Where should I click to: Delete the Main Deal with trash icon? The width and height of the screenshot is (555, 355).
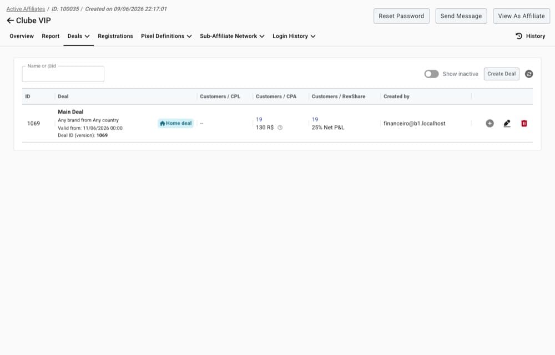[524, 123]
